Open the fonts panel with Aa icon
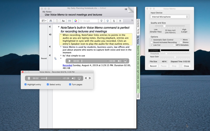210x131 pixels. pos(63,21)
